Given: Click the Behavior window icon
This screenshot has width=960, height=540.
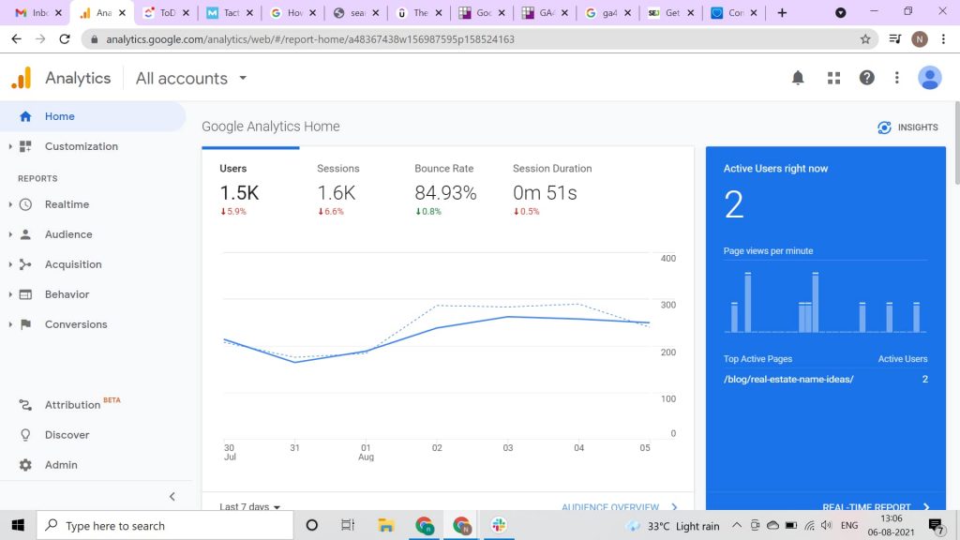Looking at the screenshot, I should pos(25,294).
